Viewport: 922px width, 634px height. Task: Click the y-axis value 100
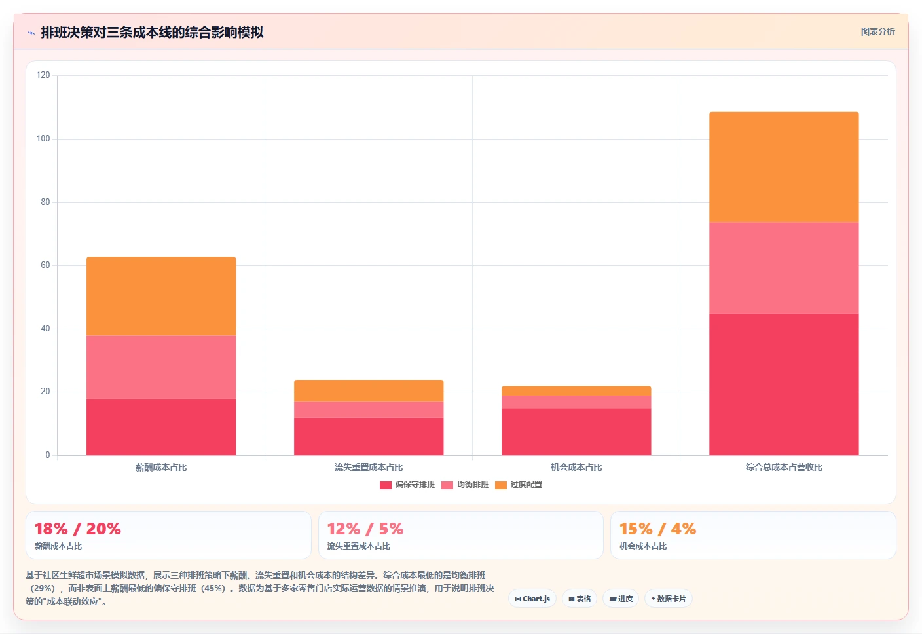pos(43,139)
